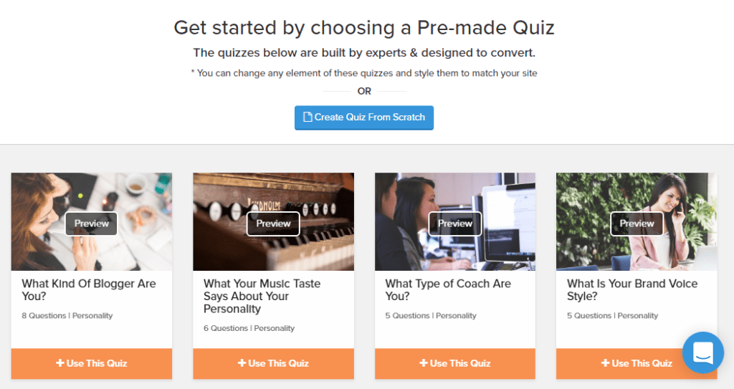The height and width of the screenshot is (389, 734).
Task: Preview the blogger quiz
Action: coord(92,224)
